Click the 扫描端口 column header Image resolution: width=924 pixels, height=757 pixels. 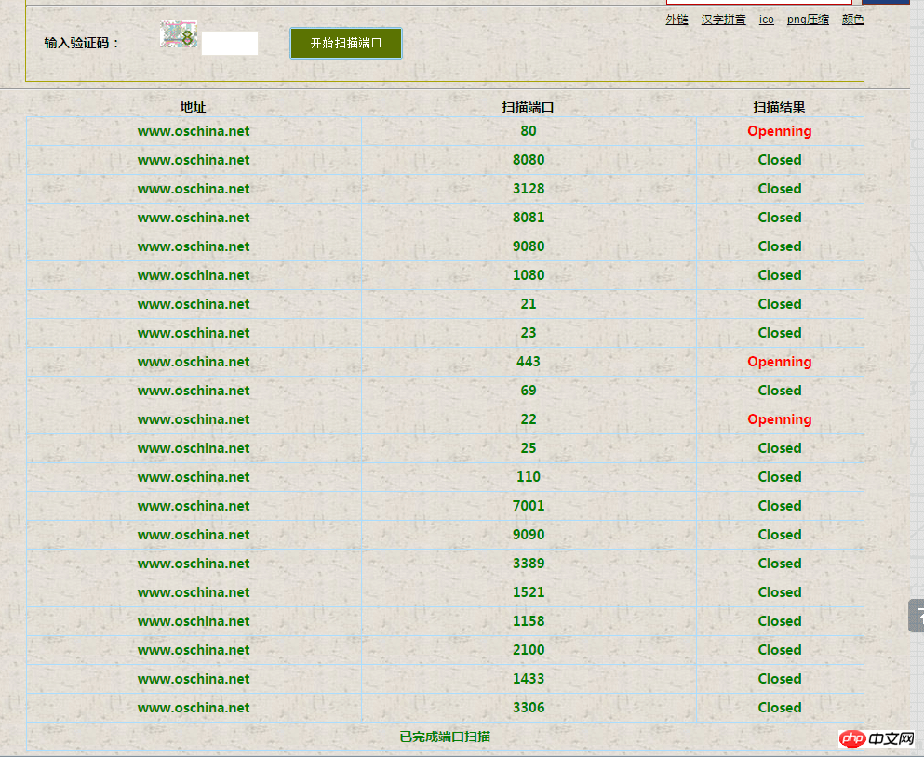tap(528, 107)
